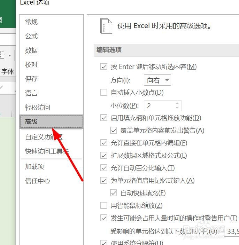Viewport: 239px width, 245px height.
Task: Open the 加载项 category
Action: pos(34,166)
